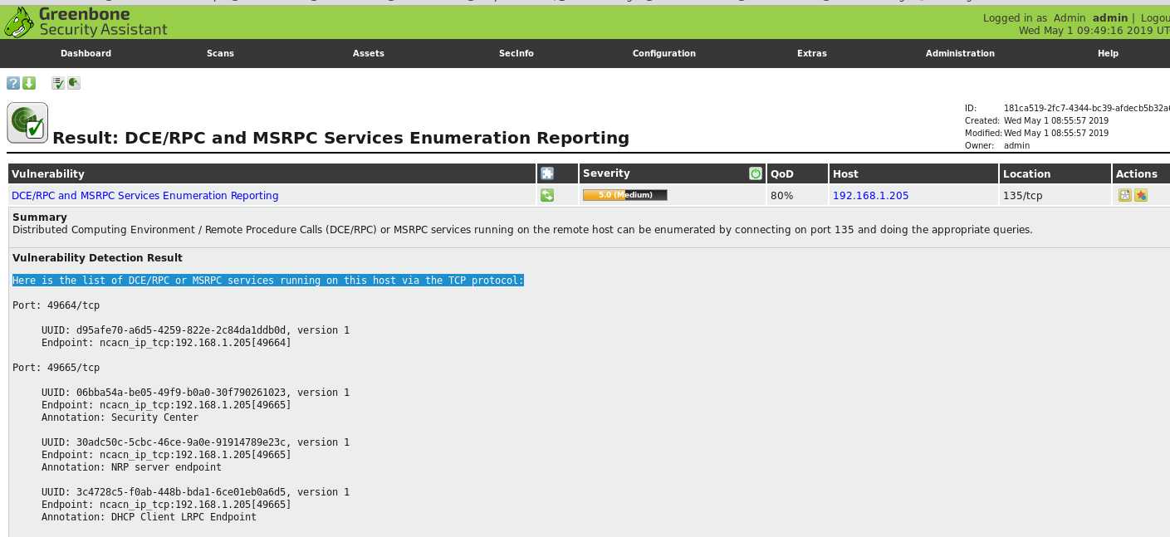The height and width of the screenshot is (537, 1170).
Task: Open the Extras menu
Action: click(x=812, y=53)
